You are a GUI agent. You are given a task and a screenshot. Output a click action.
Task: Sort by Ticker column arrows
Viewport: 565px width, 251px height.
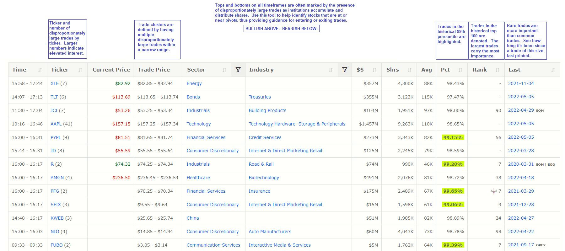coord(80,70)
